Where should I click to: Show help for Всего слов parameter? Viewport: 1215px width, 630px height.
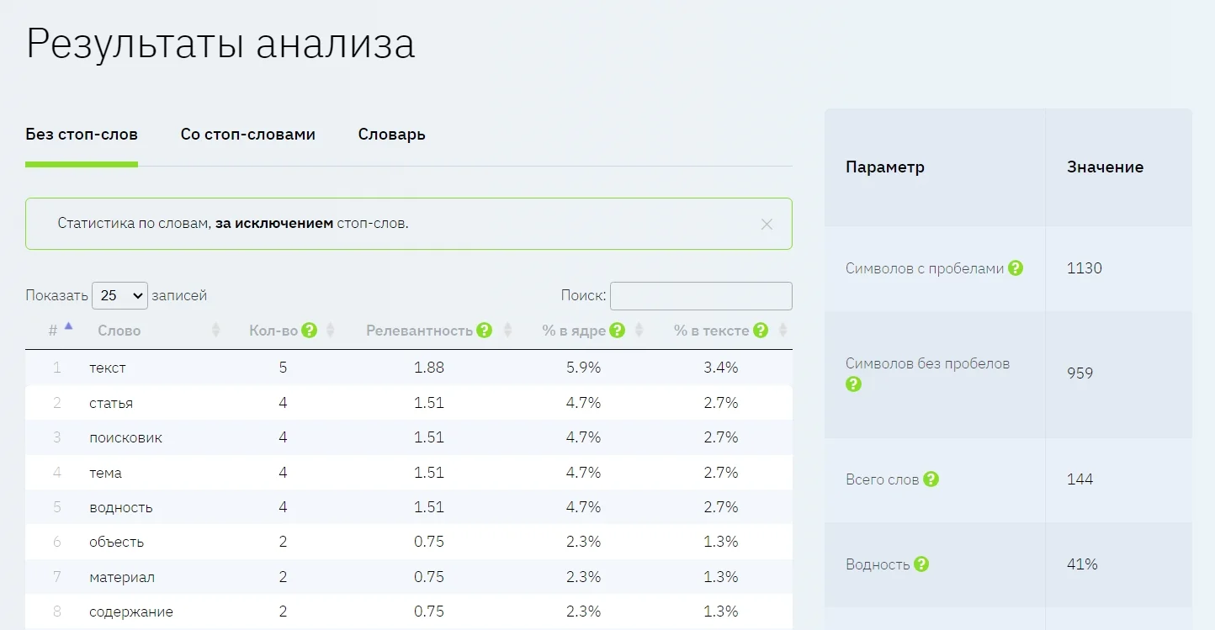[x=931, y=479]
